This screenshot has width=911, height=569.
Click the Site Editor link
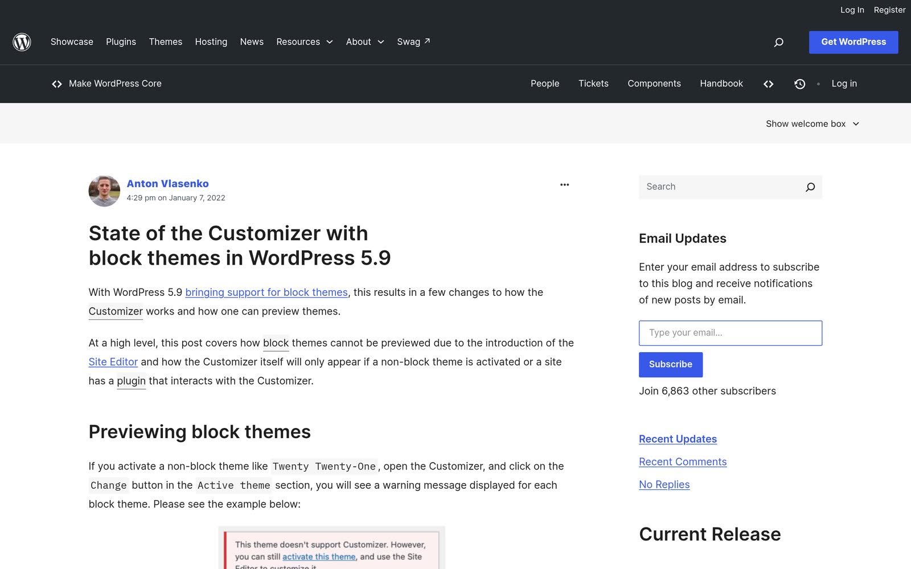[113, 362]
